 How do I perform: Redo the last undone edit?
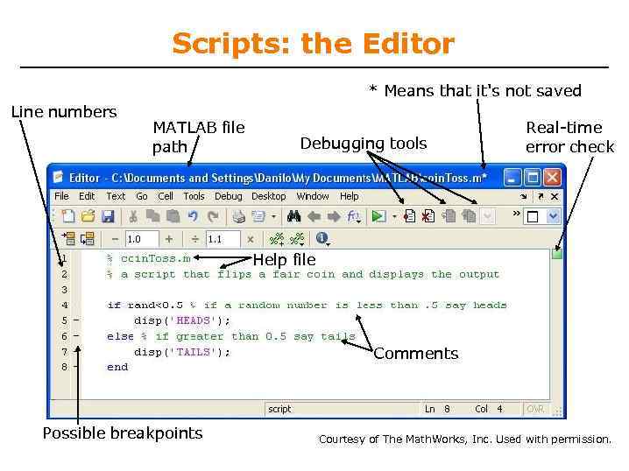(213, 216)
